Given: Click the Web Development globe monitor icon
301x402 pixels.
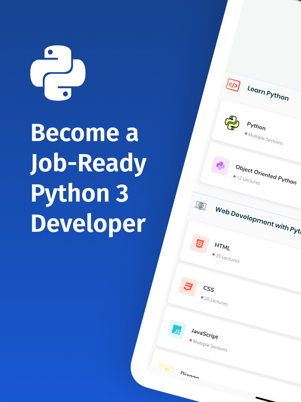Looking at the screenshot, I should tap(201, 205).
